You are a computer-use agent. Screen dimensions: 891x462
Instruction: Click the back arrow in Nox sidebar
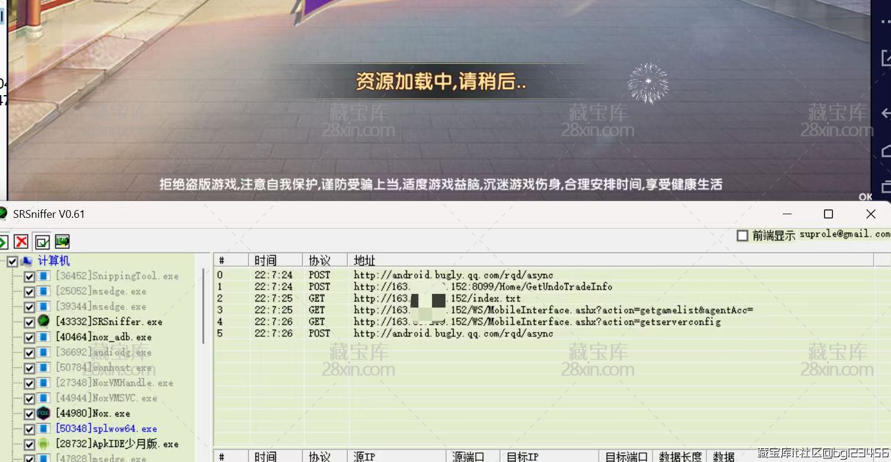click(x=886, y=113)
